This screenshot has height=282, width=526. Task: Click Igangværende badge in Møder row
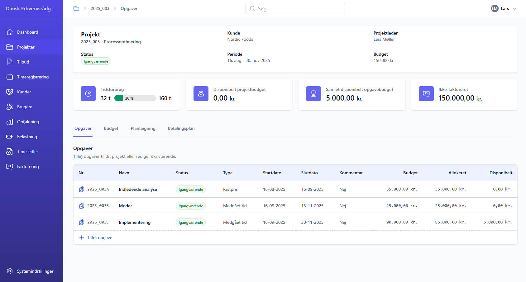[191, 206]
